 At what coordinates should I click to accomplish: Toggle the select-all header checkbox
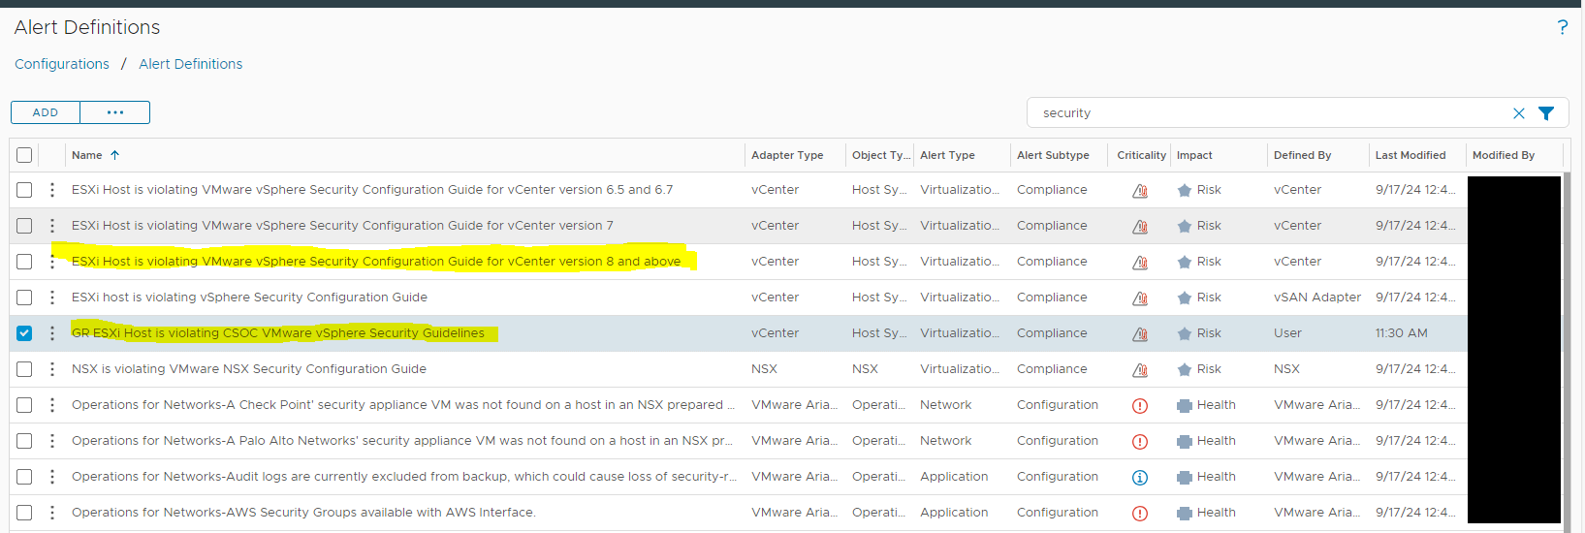24,155
